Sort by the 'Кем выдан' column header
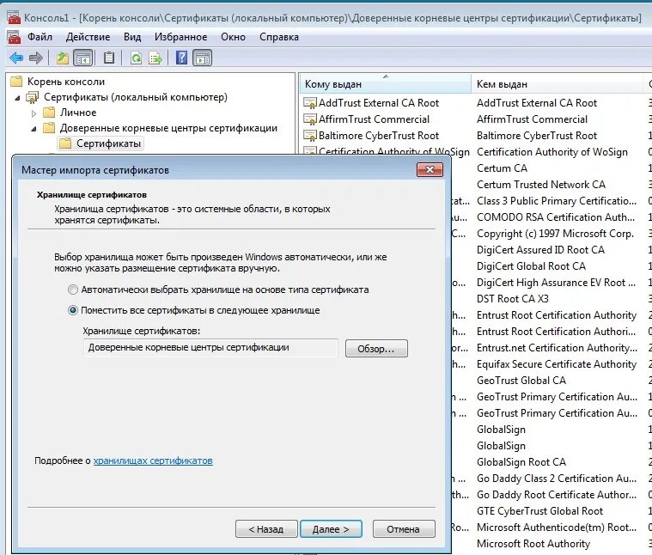 [558, 84]
